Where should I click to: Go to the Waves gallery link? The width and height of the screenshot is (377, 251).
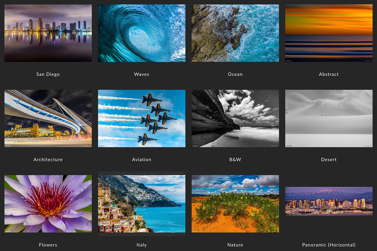coord(142,74)
